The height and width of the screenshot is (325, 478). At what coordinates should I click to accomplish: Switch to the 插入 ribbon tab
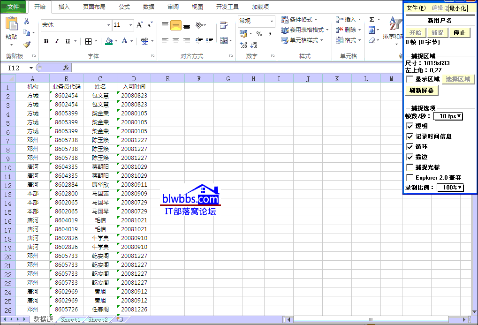(x=64, y=7)
